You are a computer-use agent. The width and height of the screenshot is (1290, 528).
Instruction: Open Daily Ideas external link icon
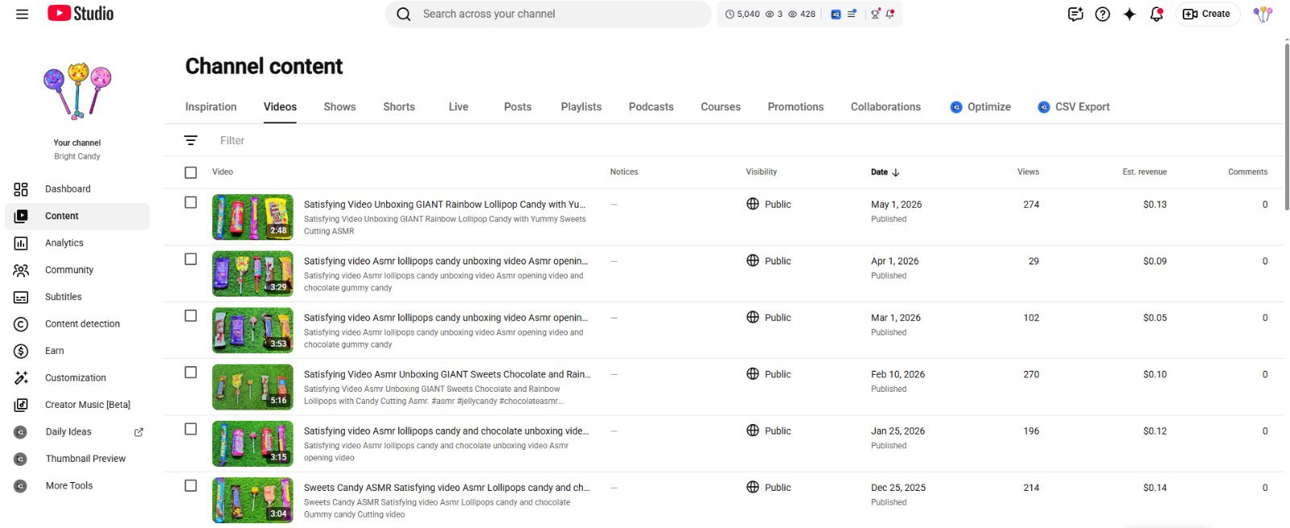point(139,432)
